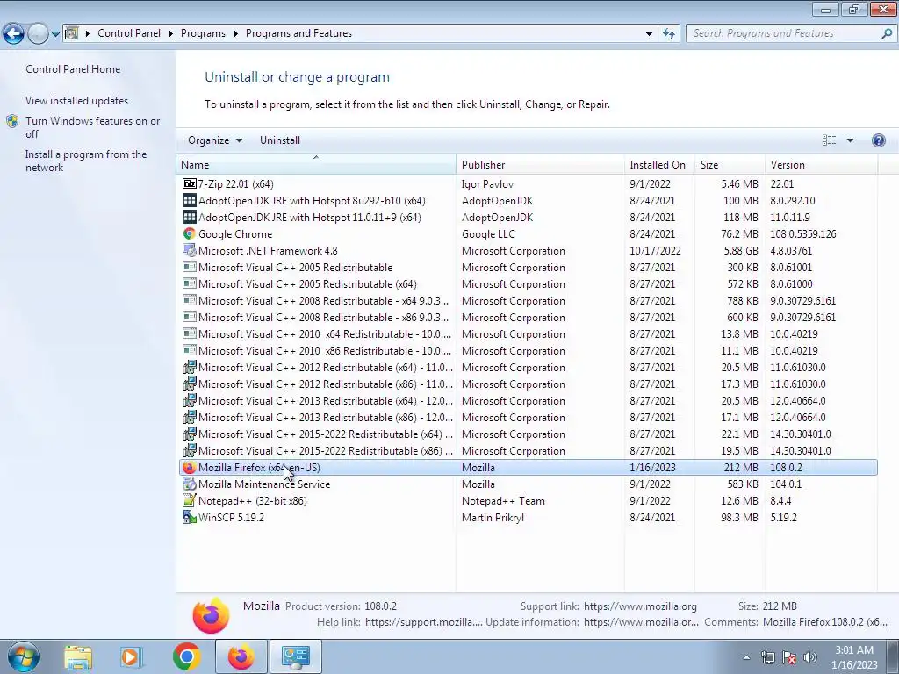Navigate to the Control Panel breadcrumb
Viewport: 899px width, 674px height.
point(129,33)
